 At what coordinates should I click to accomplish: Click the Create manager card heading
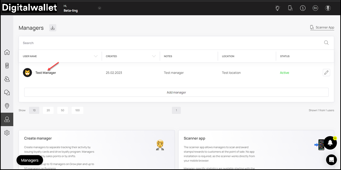coord(38,138)
